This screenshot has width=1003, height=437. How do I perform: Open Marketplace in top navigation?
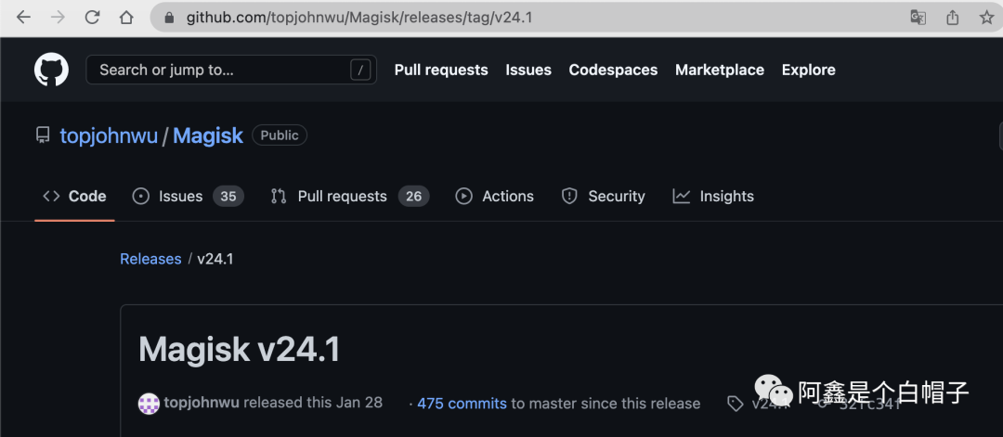[720, 70]
